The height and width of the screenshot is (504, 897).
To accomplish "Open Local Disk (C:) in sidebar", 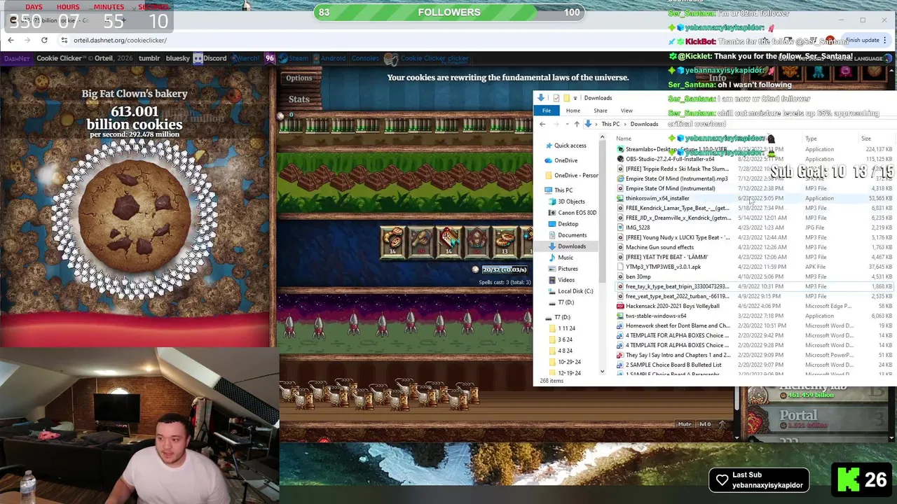I will coord(575,291).
